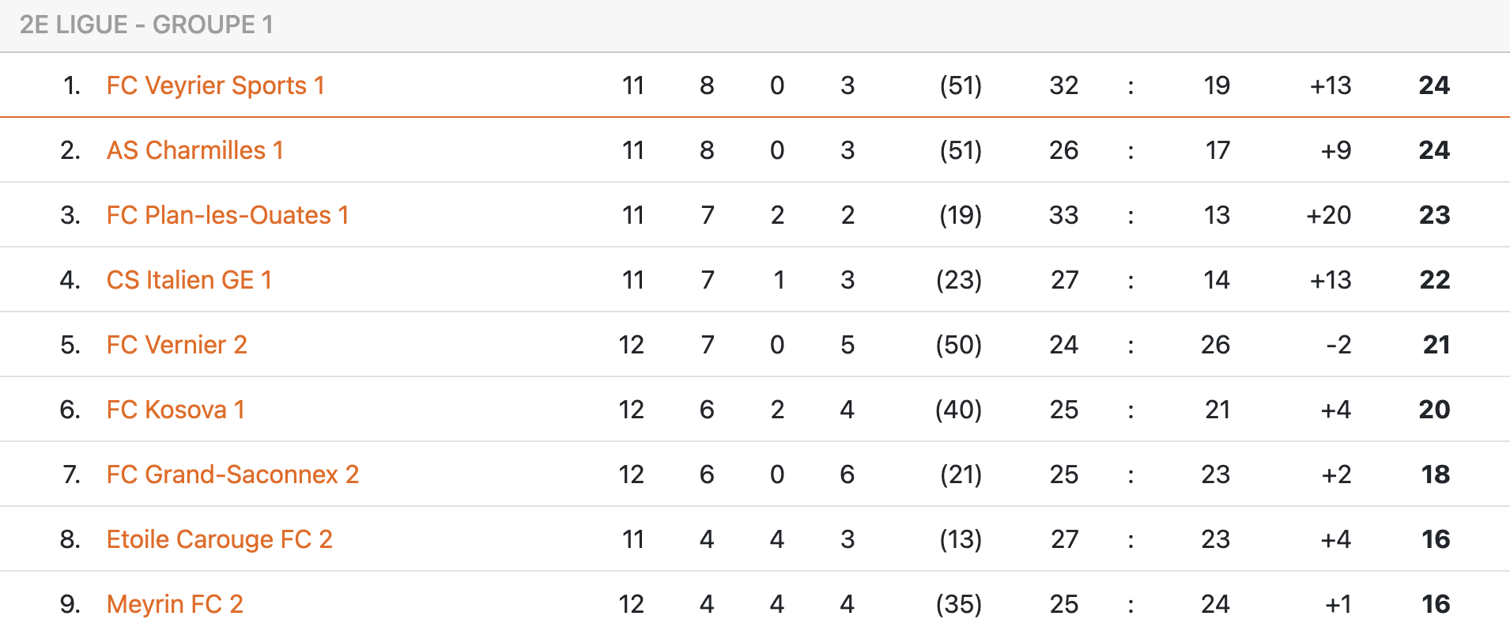Click FC Vernier 2's 21 points total
The height and width of the screenshot is (631, 1510).
click(1436, 345)
